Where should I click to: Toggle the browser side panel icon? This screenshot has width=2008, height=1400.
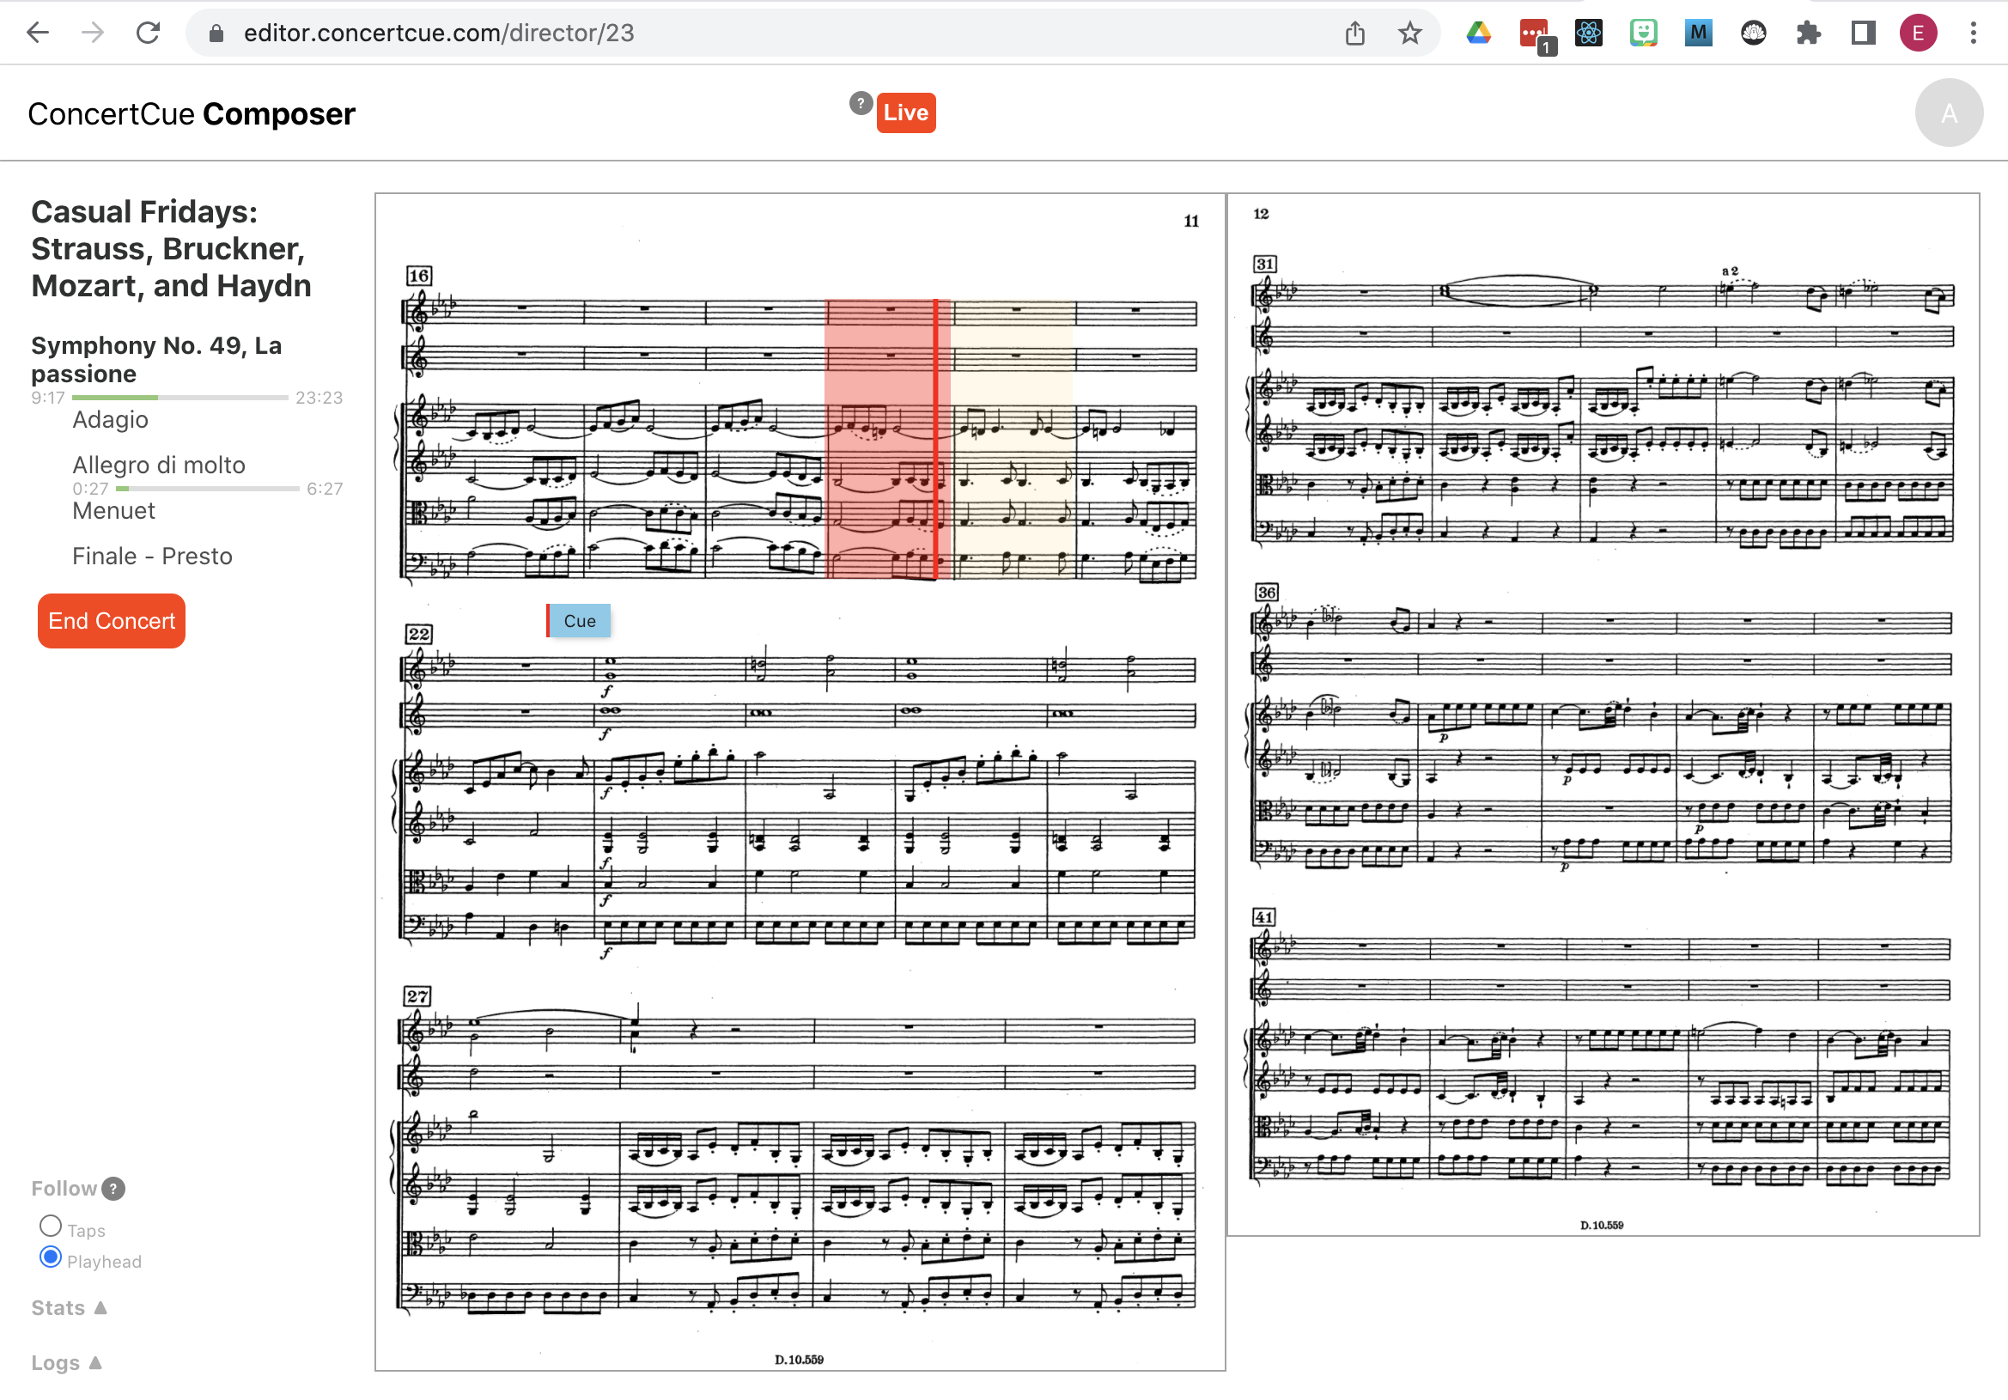(x=1863, y=33)
